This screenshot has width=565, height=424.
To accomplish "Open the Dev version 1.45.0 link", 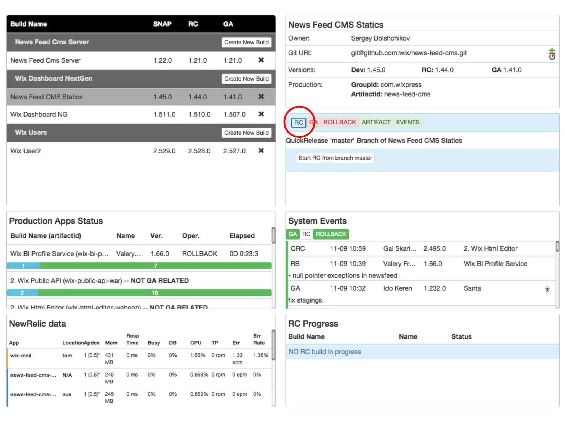I will [376, 70].
